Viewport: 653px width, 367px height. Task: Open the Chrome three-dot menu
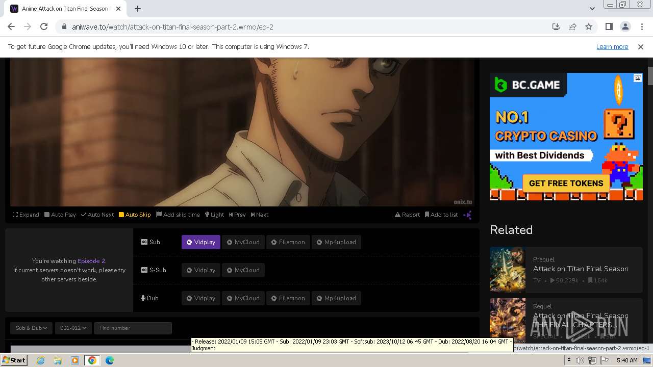tap(641, 27)
